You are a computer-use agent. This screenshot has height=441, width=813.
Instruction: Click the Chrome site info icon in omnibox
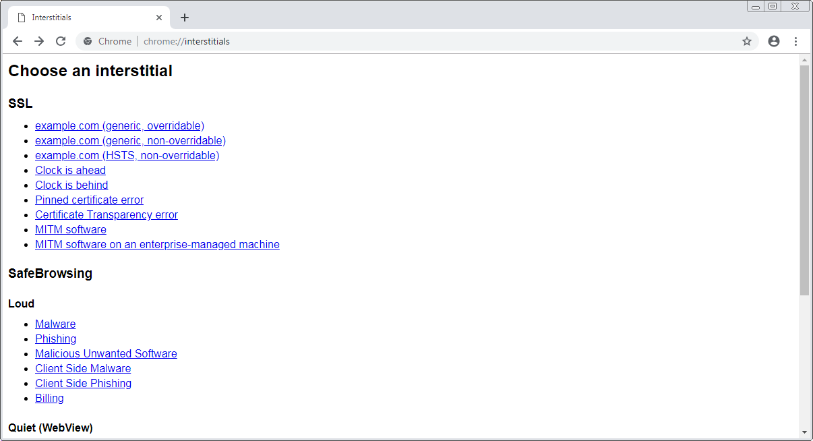point(88,41)
